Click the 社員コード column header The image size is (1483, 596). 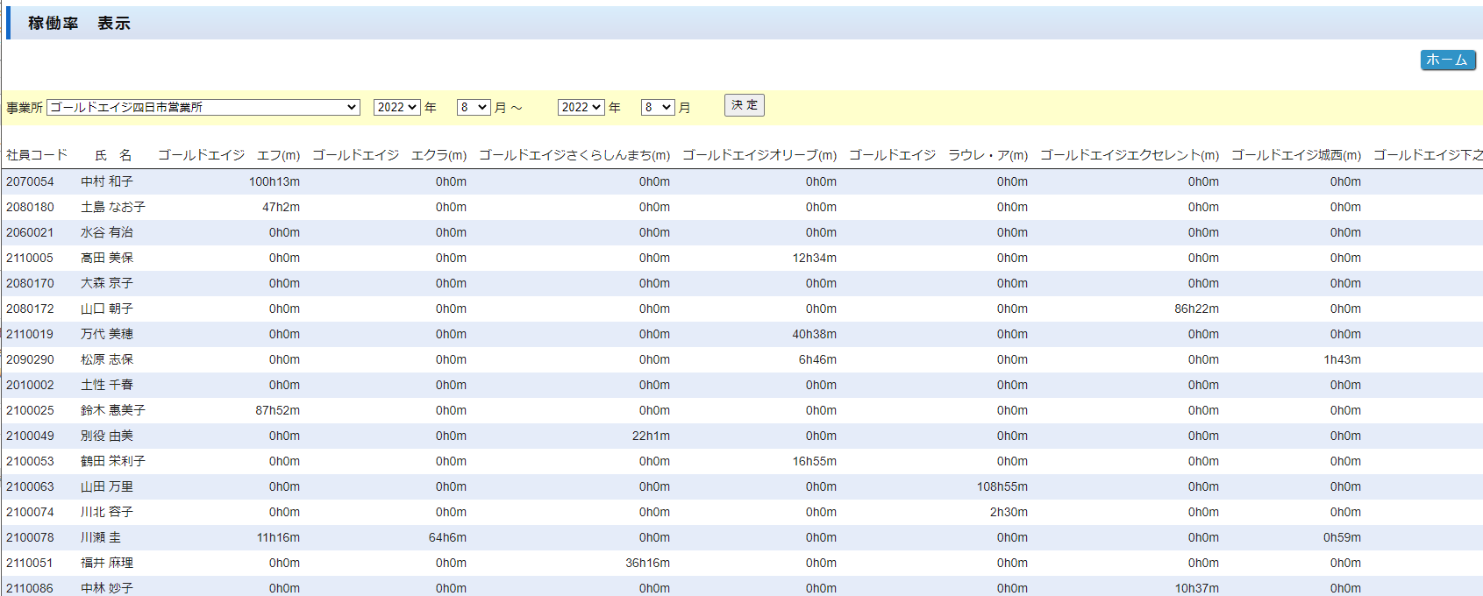tap(37, 155)
